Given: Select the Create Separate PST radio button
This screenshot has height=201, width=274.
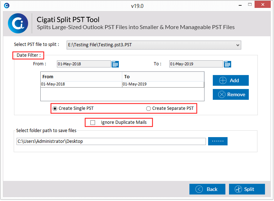Looking at the screenshot, I should coord(148,108).
